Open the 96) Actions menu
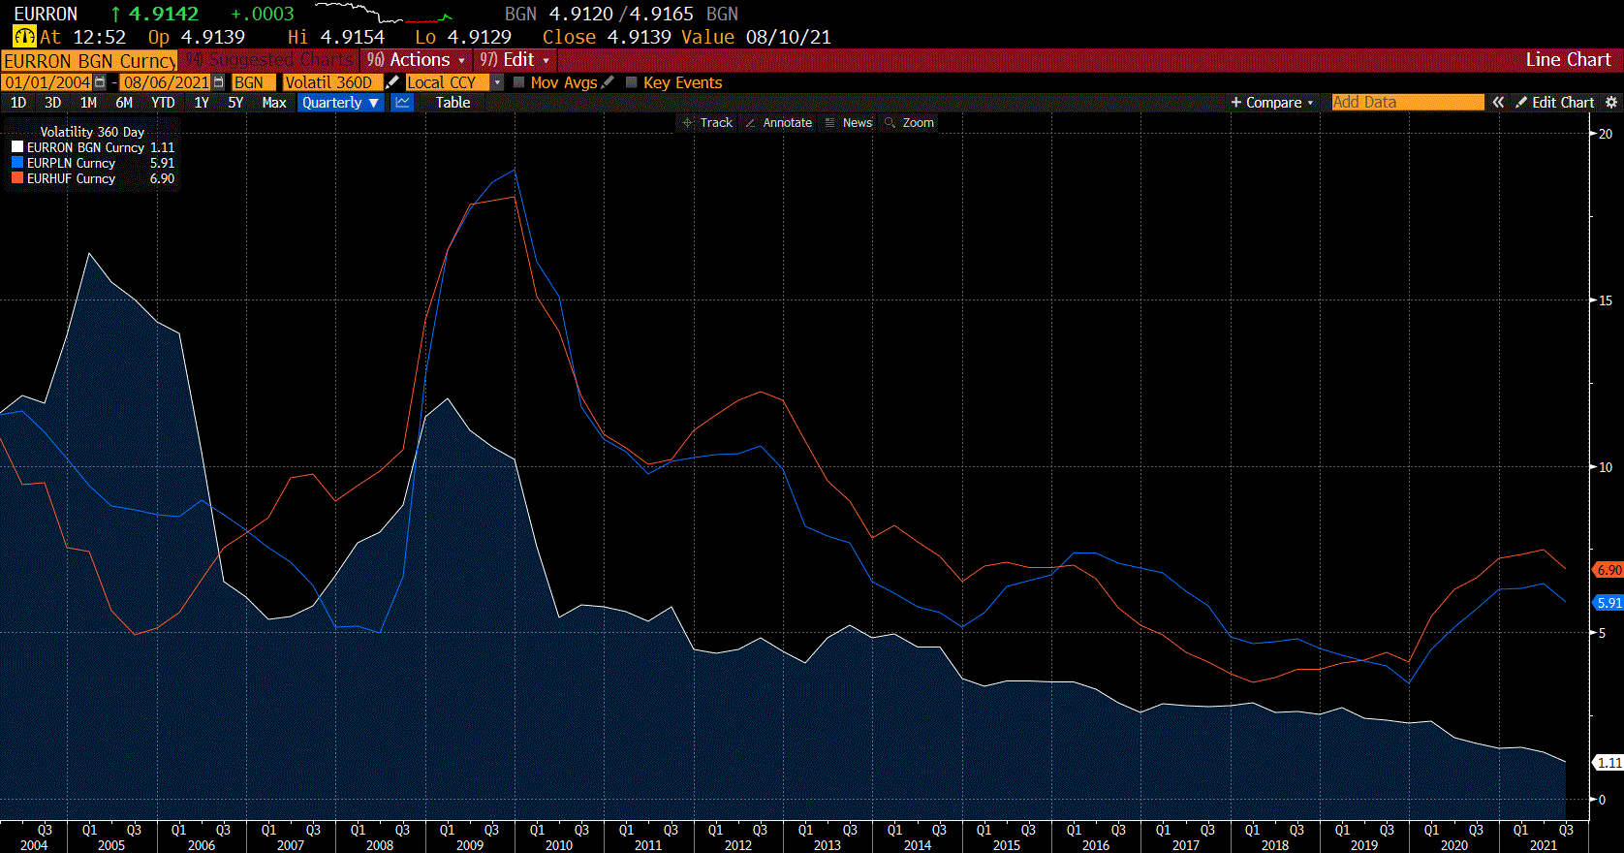Viewport: 1624px width, 853px height. click(416, 60)
